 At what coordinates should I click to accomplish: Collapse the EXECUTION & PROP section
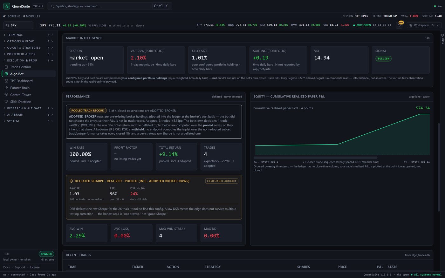coord(29,60)
